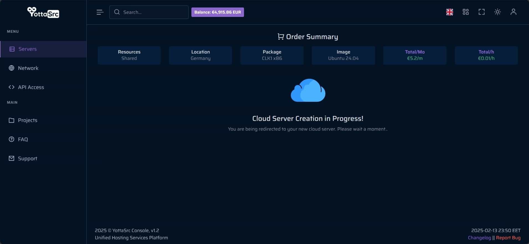Open the Servers menu item
The width and height of the screenshot is (529, 244).
tap(43, 49)
